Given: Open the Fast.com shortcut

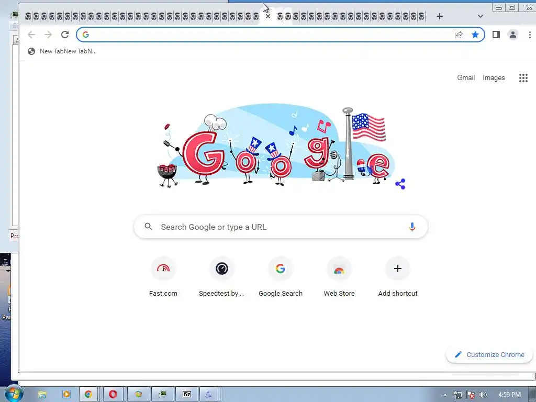Looking at the screenshot, I should (163, 277).
